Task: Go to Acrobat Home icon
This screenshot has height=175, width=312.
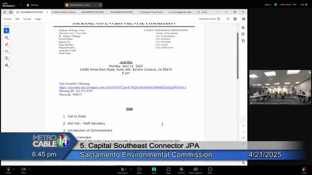Action: point(11,12)
